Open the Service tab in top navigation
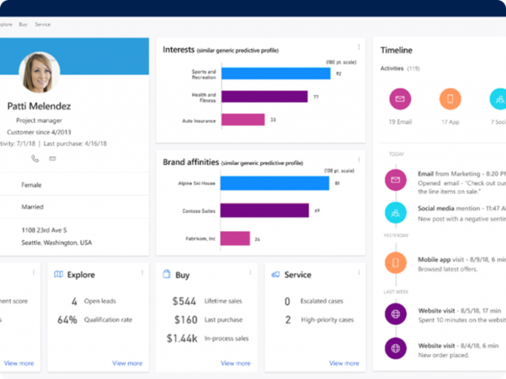 click(42, 24)
